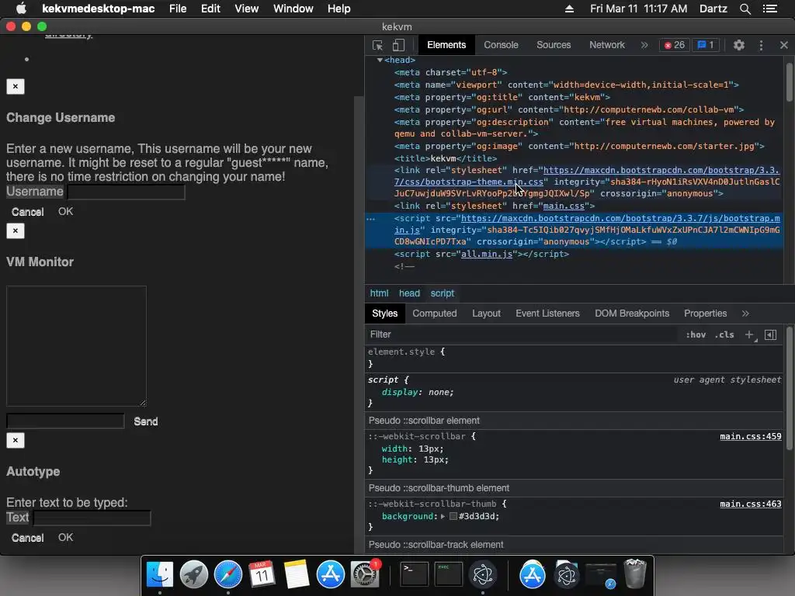Open Spotlight search in menu bar
The width and height of the screenshot is (795, 596).
[x=745, y=9]
